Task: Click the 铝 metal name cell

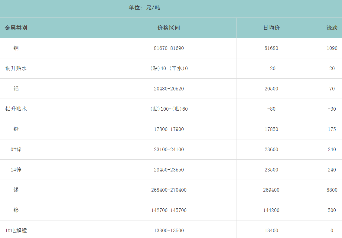Action: (16, 89)
